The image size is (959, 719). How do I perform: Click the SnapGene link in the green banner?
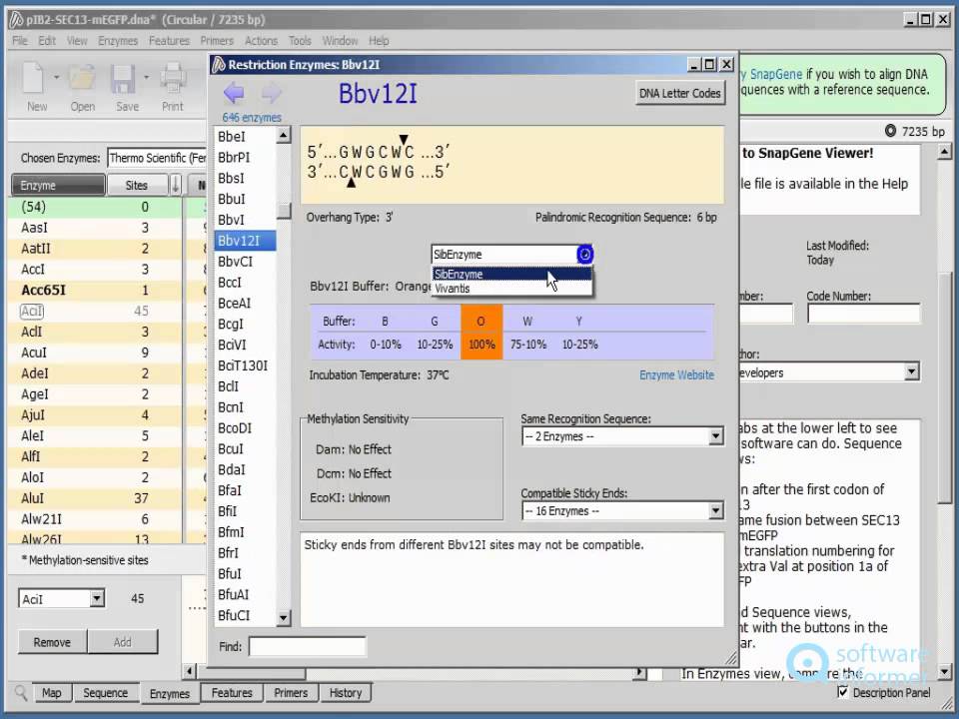coord(775,74)
